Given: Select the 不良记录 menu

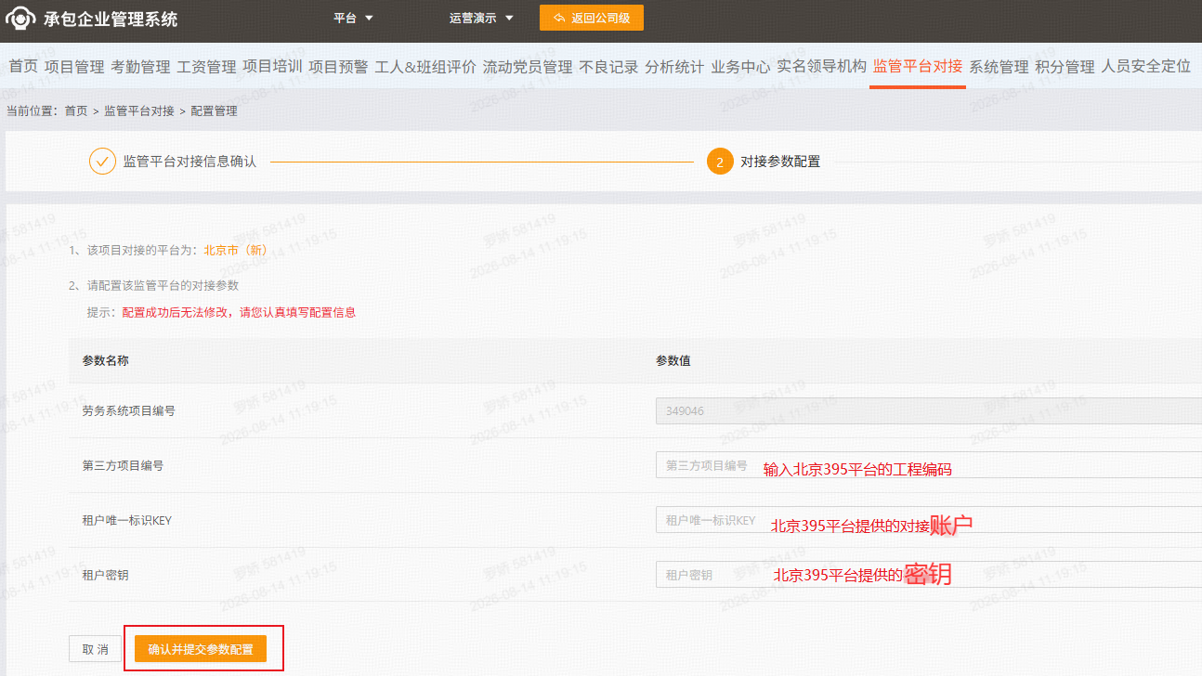Looking at the screenshot, I should tap(608, 66).
